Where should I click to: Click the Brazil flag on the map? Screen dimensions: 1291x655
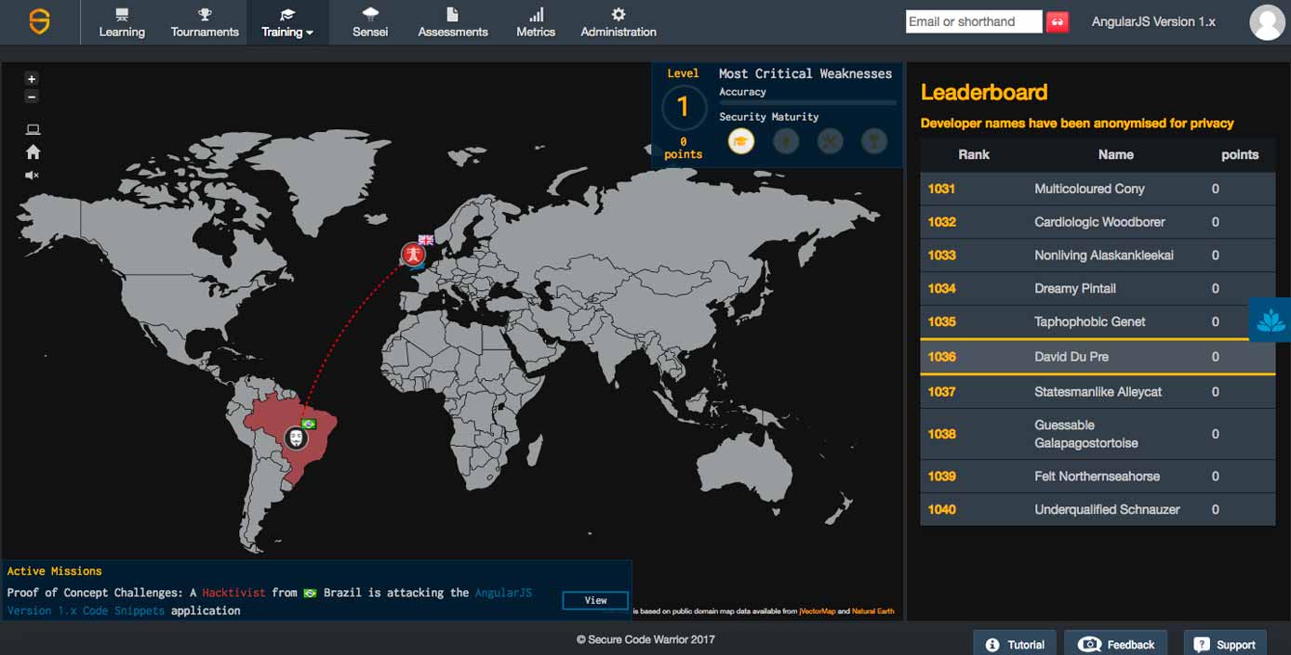pos(309,424)
